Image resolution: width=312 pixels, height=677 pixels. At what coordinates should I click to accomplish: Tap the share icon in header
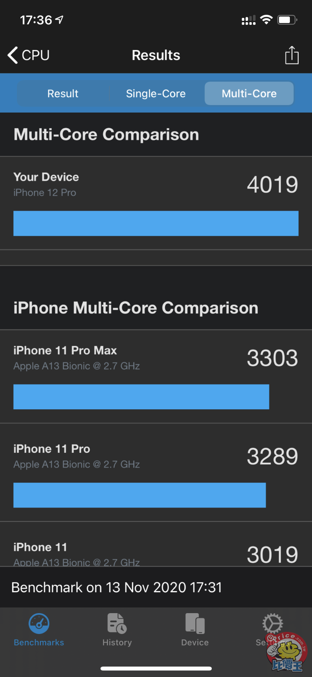click(292, 56)
